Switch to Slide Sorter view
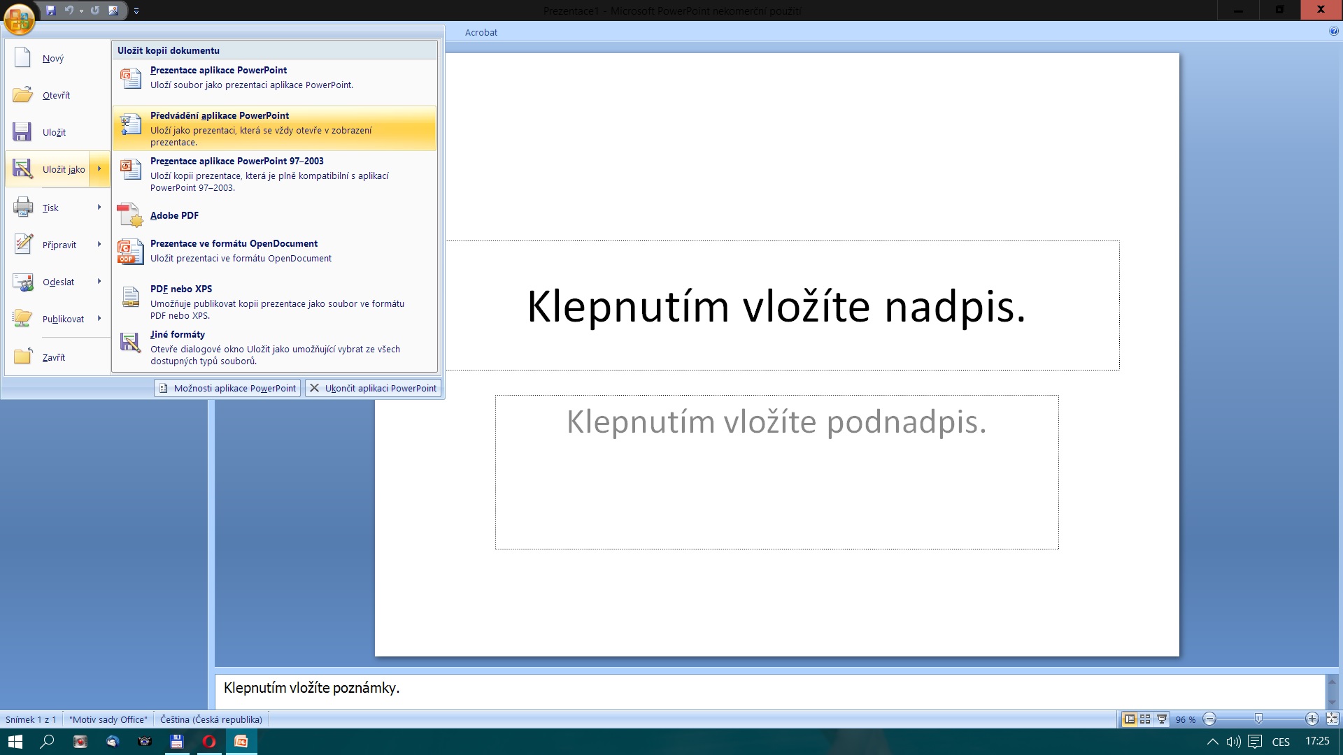This screenshot has width=1343, height=755. pyautogui.click(x=1145, y=719)
